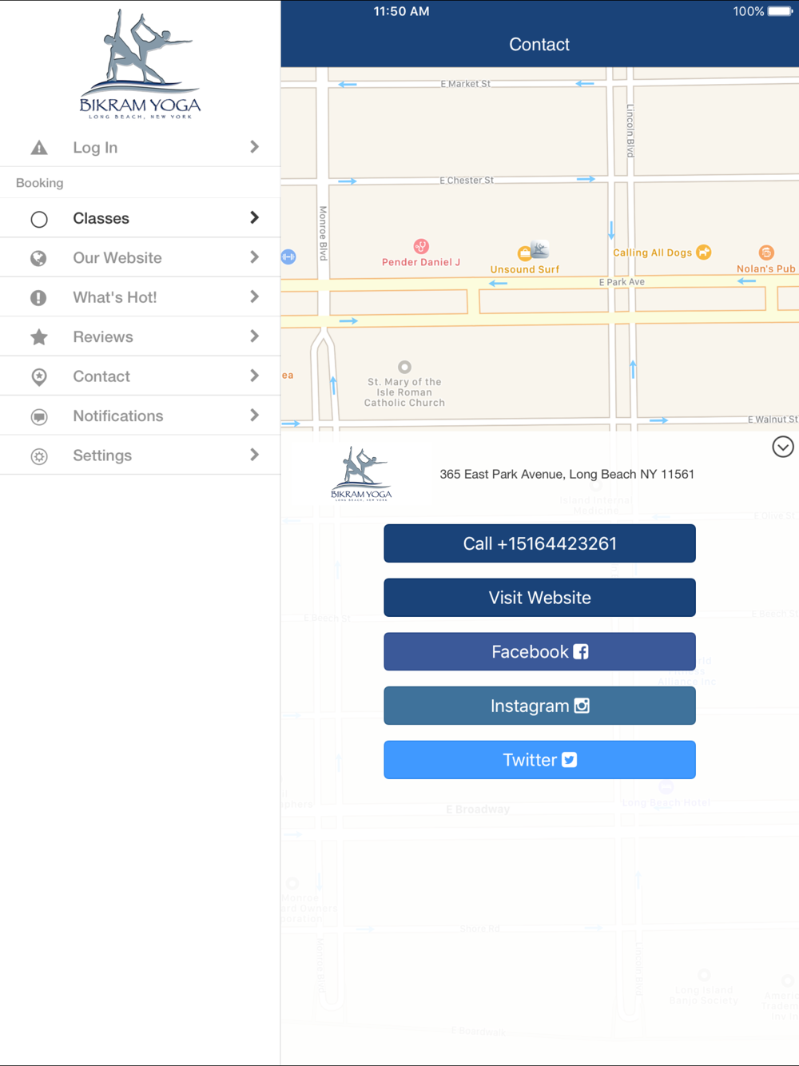Tap the Bikram Yoga logo in sidebar

(x=140, y=64)
